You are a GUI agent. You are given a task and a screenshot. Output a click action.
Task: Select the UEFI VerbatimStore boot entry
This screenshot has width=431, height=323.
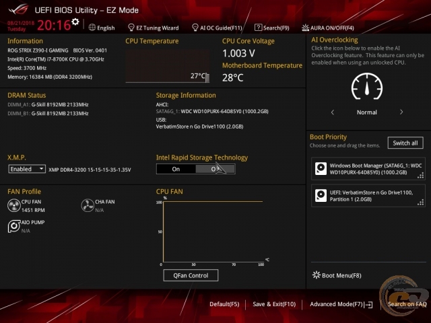pos(368,196)
